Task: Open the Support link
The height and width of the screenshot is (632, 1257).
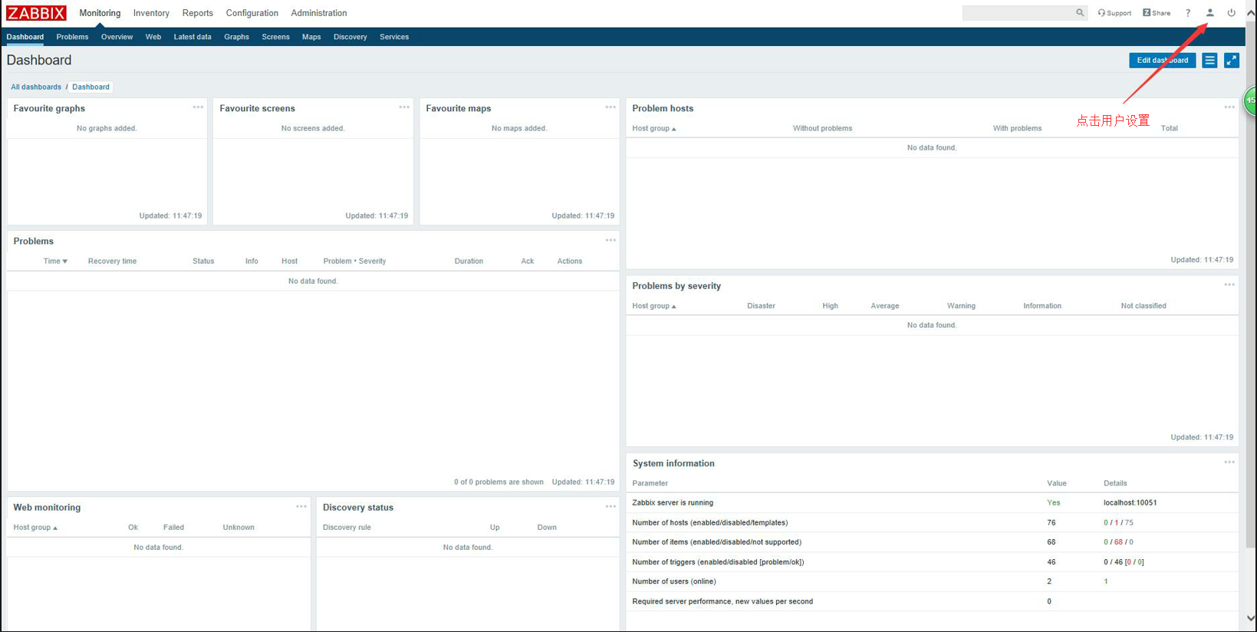Action: 1114,13
